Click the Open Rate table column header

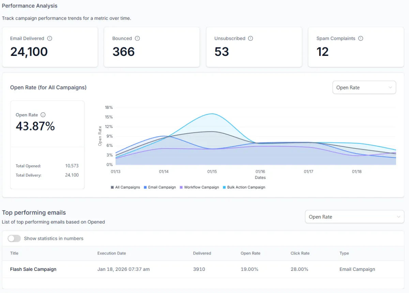(x=251, y=253)
